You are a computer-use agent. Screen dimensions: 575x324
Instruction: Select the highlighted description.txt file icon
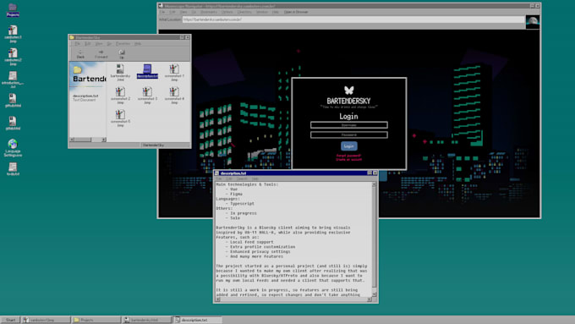pyautogui.click(x=147, y=71)
